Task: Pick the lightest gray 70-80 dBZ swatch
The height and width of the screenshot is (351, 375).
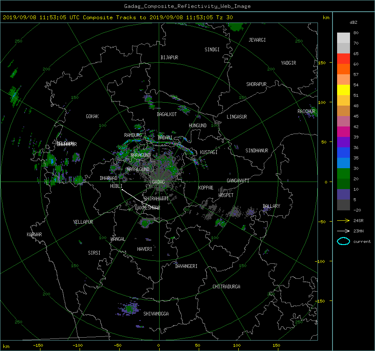Action: point(343,38)
